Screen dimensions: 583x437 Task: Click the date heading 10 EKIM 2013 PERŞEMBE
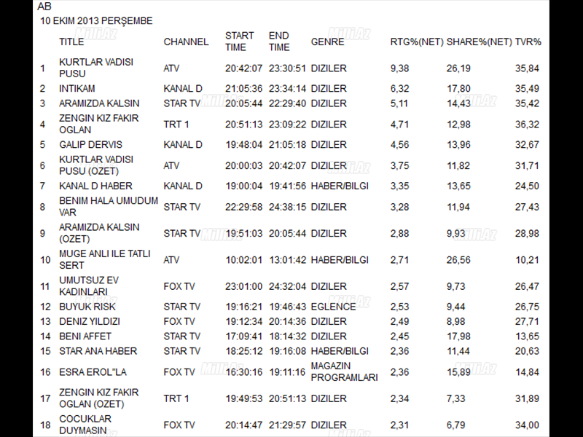[96, 21]
